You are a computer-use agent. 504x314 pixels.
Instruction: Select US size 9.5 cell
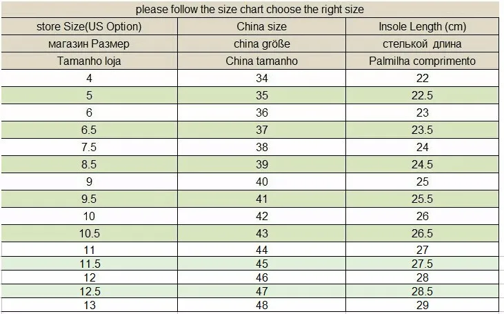(x=89, y=199)
